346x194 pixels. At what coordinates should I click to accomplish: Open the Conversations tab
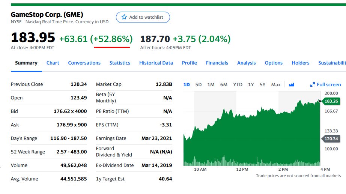point(84,63)
